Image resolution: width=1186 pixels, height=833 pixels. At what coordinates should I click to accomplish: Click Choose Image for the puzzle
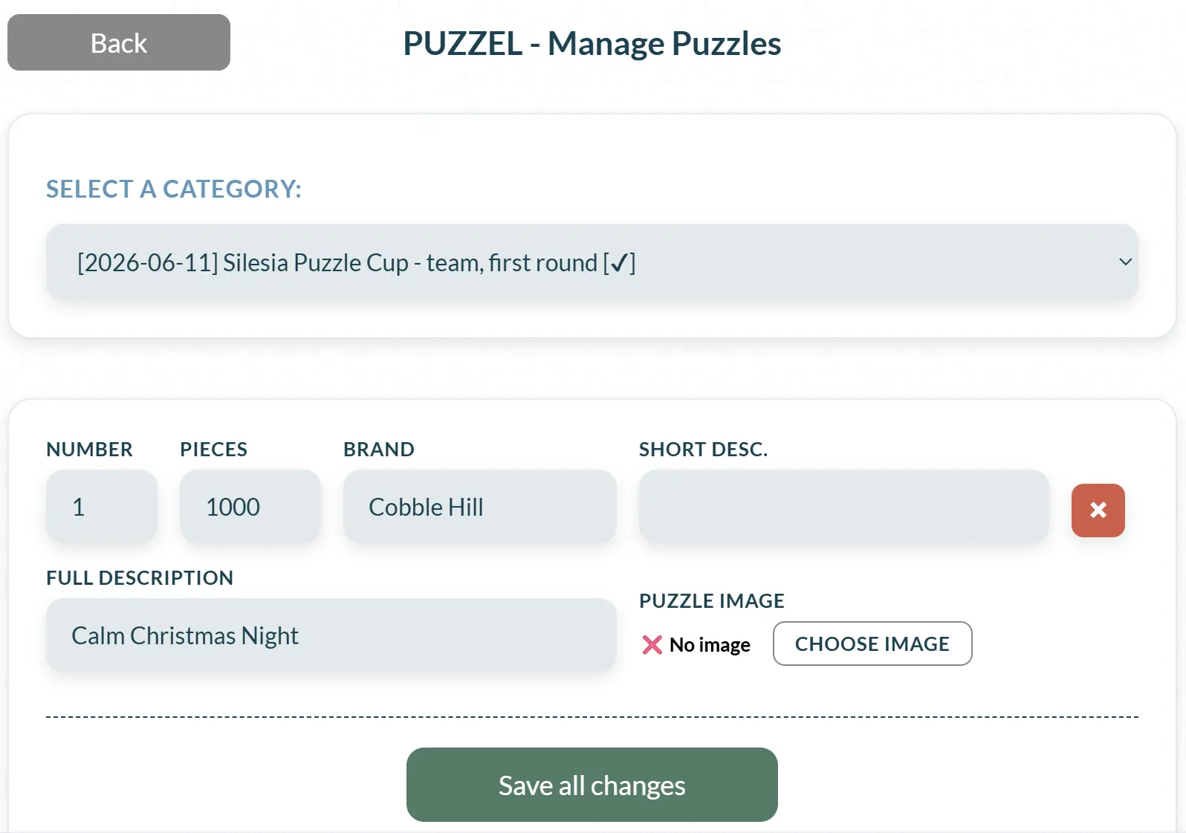click(x=872, y=644)
